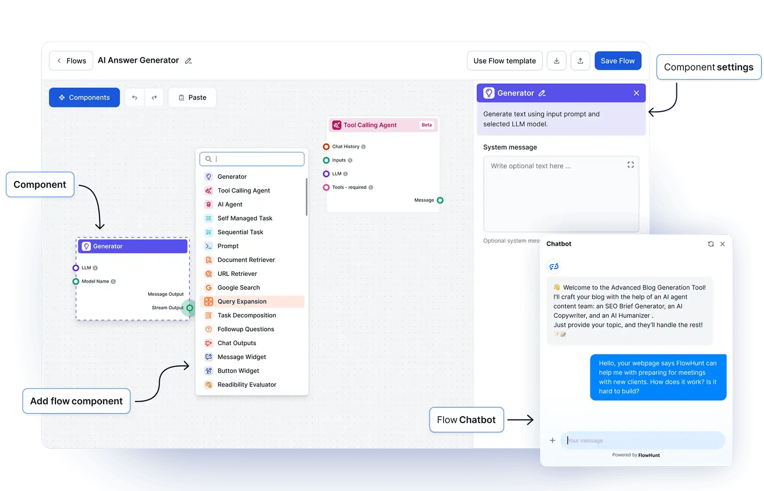
Task: Click the undo arrow on the canvas
Action: 135,97
